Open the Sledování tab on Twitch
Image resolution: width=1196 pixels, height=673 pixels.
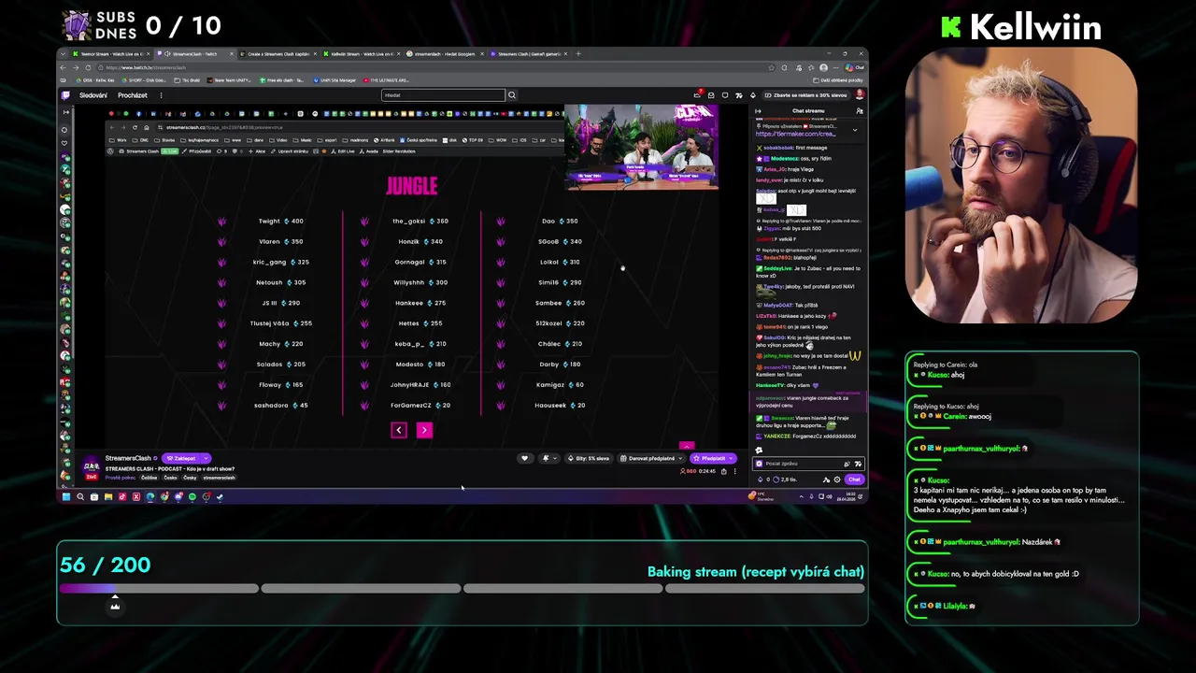(x=93, y=95)
